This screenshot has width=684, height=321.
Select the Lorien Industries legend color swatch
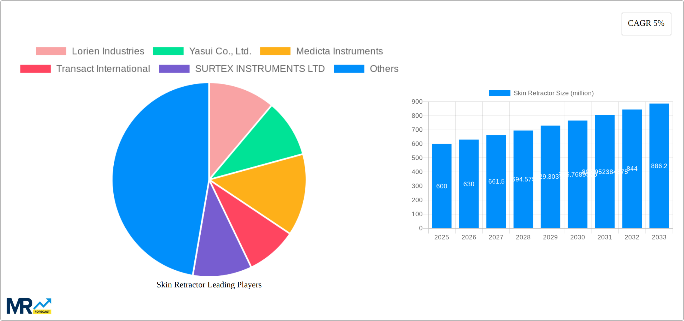(x=51, y=51)
